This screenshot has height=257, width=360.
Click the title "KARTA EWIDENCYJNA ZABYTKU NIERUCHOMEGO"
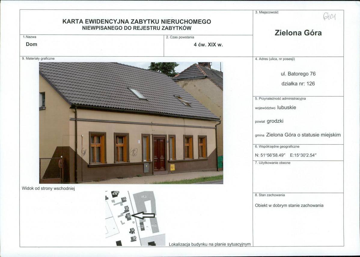click(137, 22)
